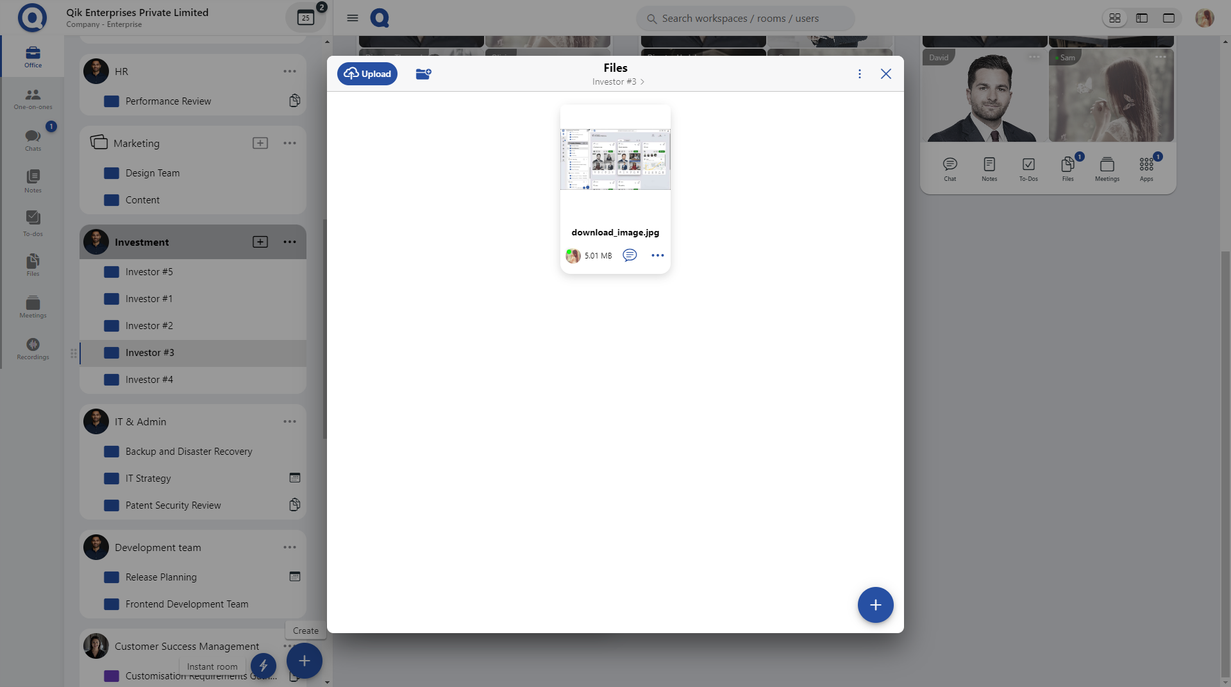Open the three-dot menu on download_image.jpg card

(x=657, y=255)
